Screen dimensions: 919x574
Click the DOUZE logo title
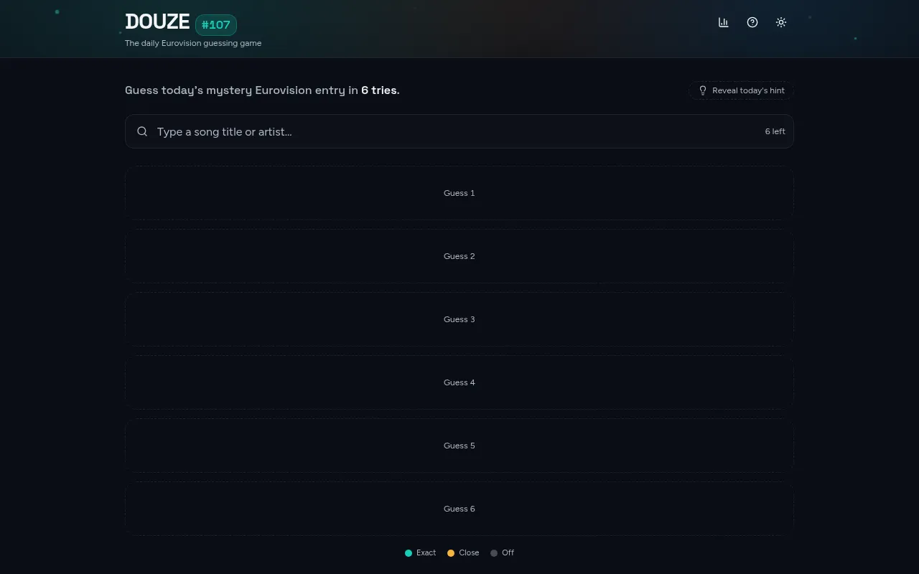157,22
